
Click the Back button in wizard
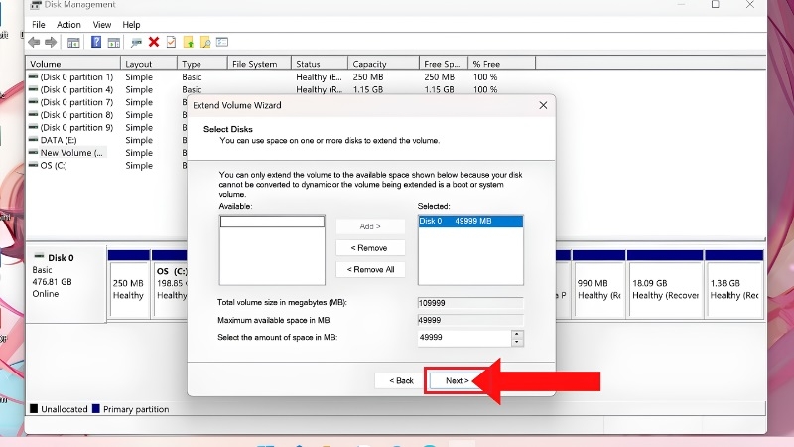[401, 380]
